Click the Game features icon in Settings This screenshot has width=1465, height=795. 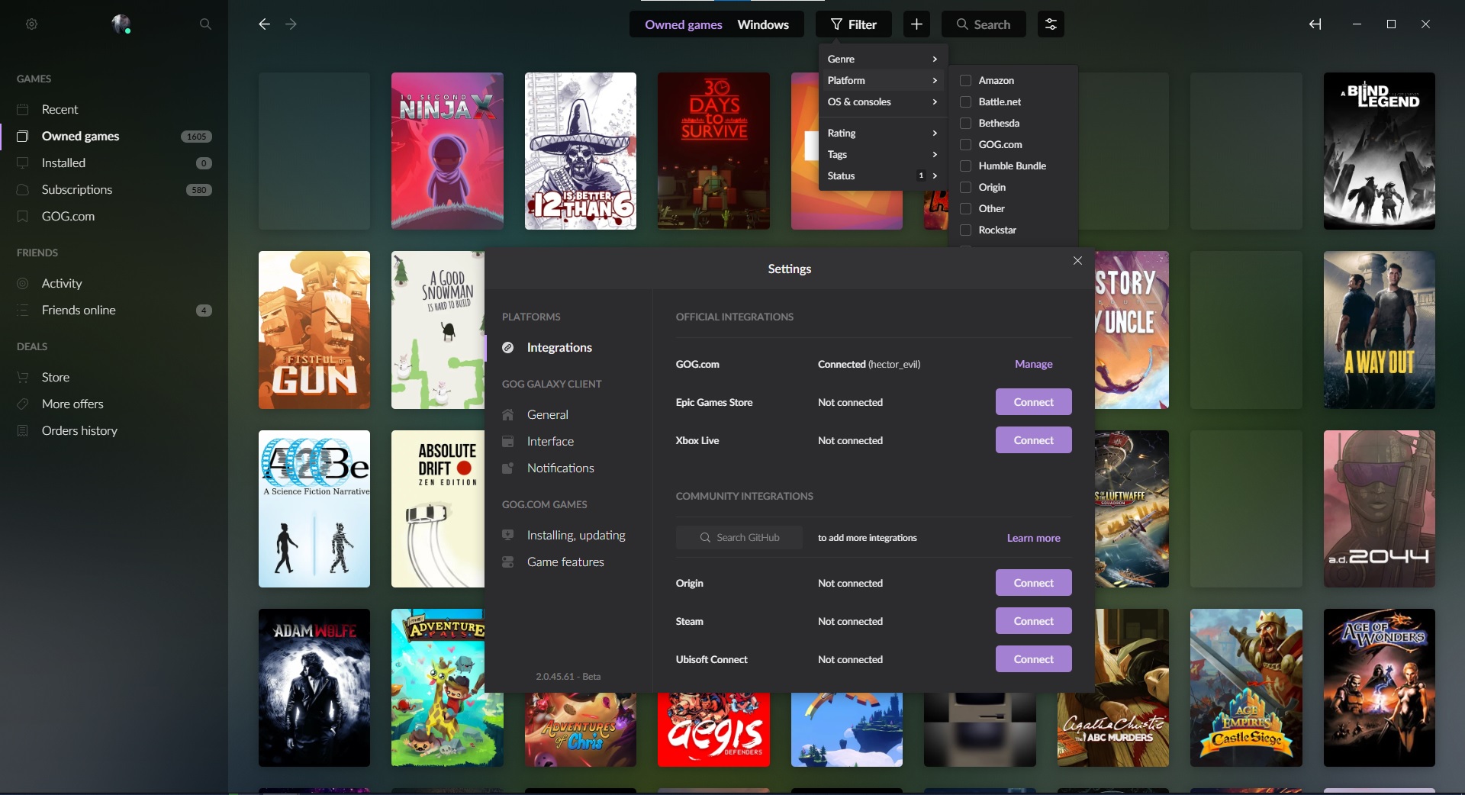click(508, 562)
